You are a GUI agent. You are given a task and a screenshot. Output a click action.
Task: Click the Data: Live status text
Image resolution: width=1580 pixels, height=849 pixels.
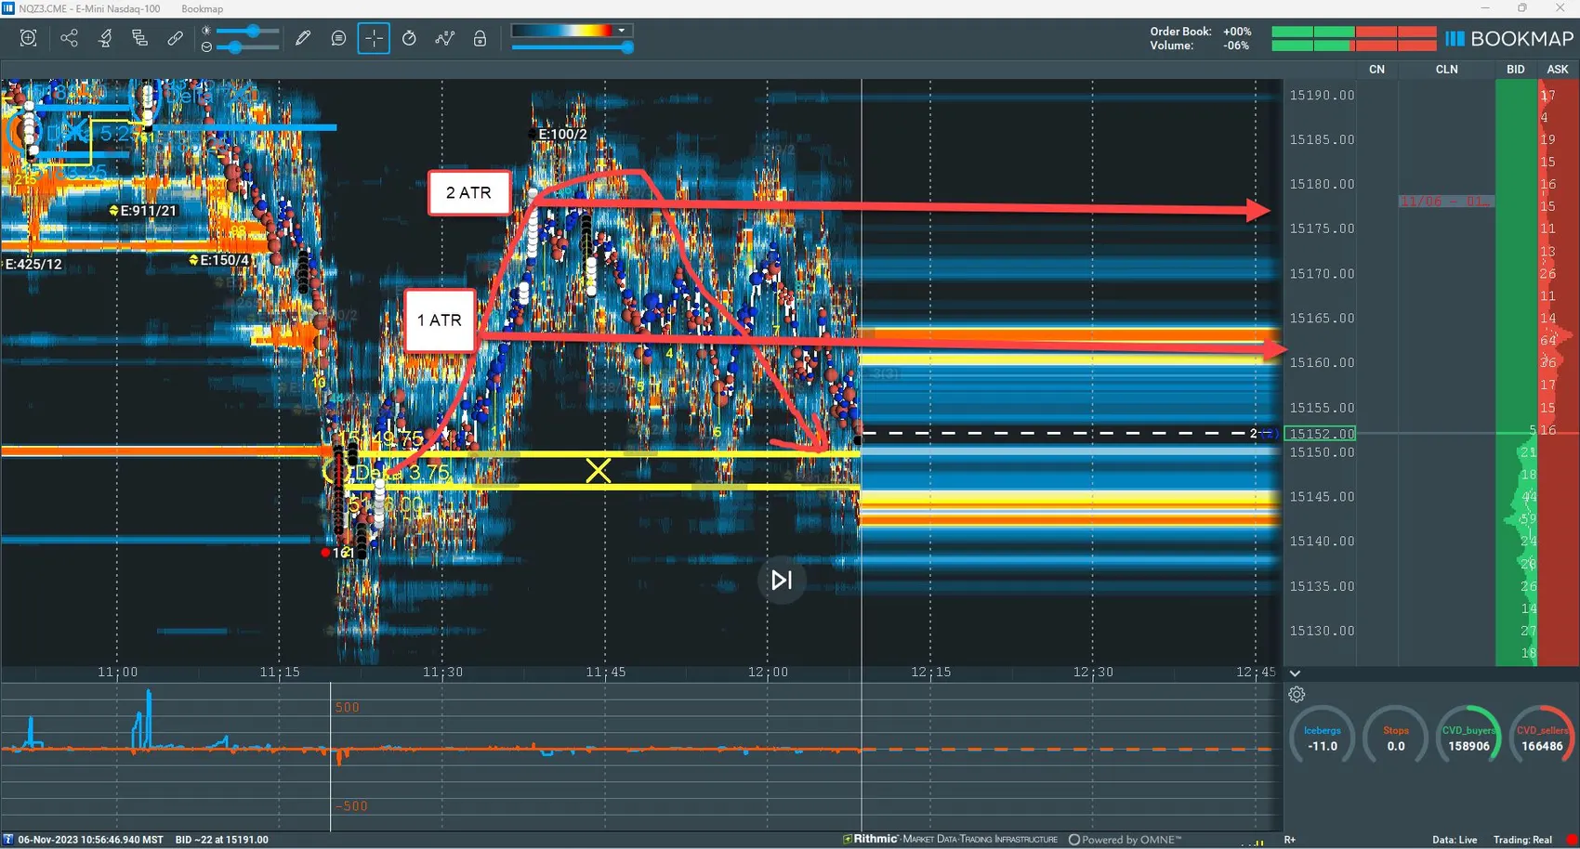pyautogui.click(x=1455, y=840)
